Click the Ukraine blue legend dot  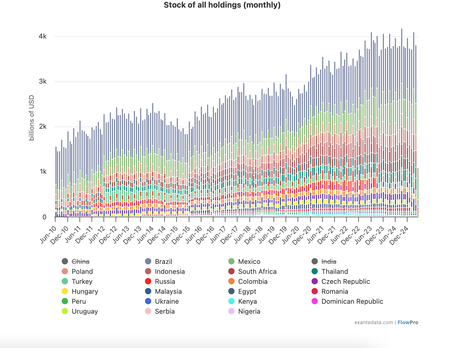click(148, 301)
